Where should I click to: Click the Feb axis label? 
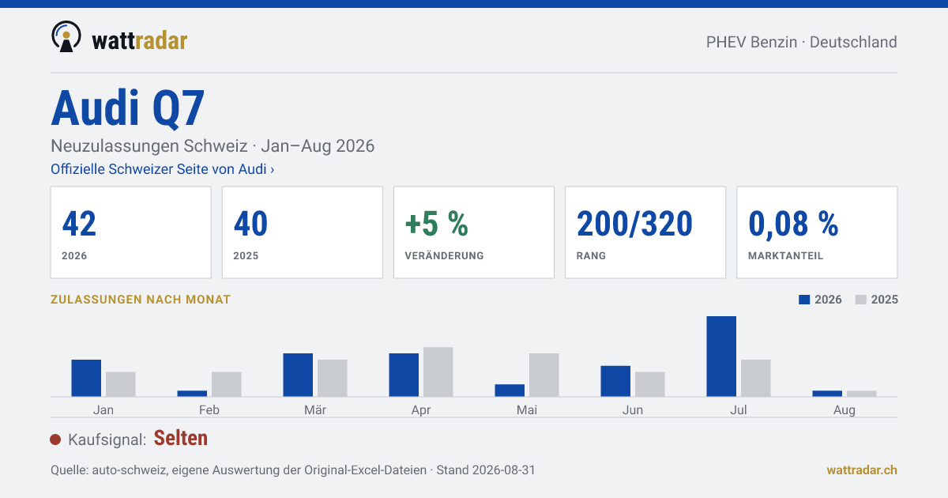pos(209,409)
